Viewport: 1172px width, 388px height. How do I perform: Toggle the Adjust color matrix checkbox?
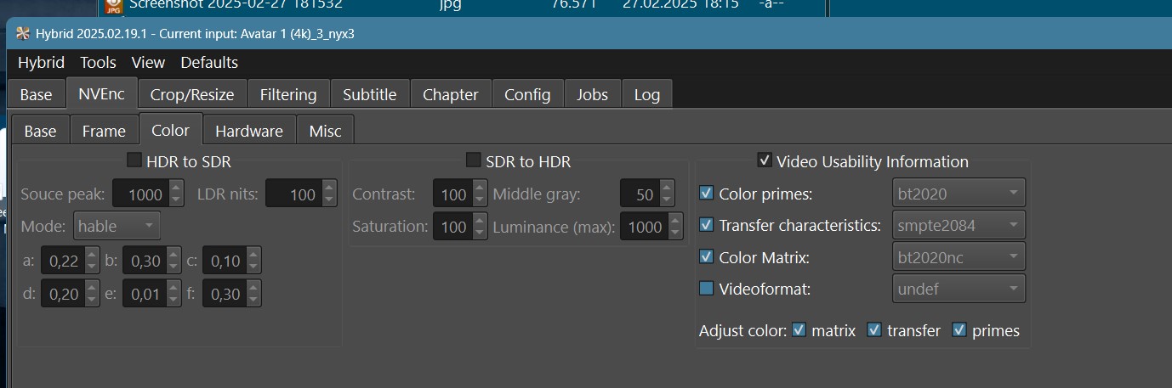point(799,329)
